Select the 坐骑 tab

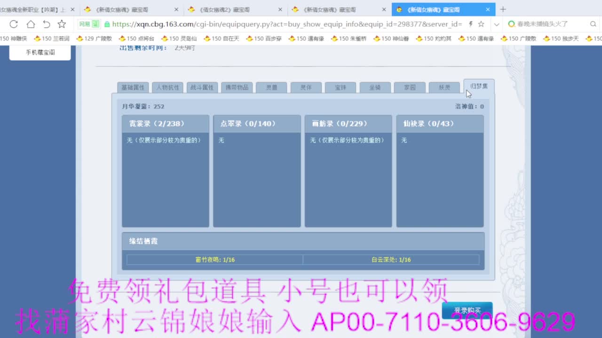tap(375, 87)
